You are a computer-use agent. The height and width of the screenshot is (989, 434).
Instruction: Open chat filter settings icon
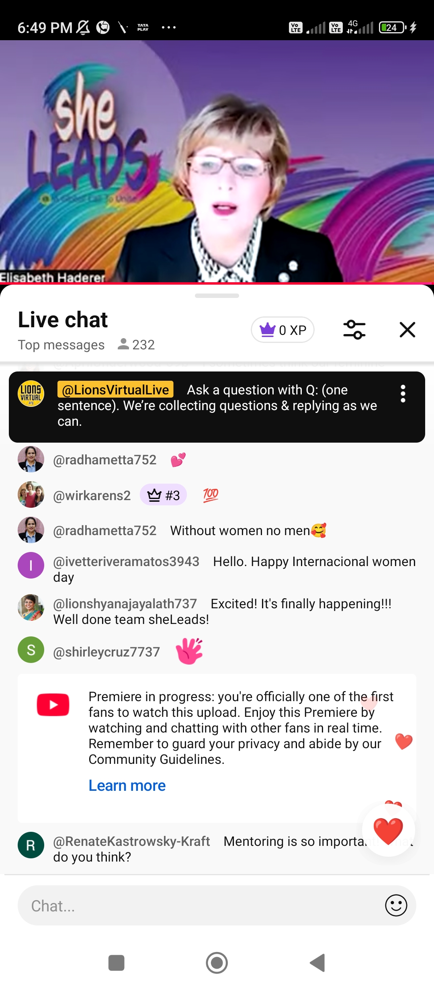click(x=354, y=330)
